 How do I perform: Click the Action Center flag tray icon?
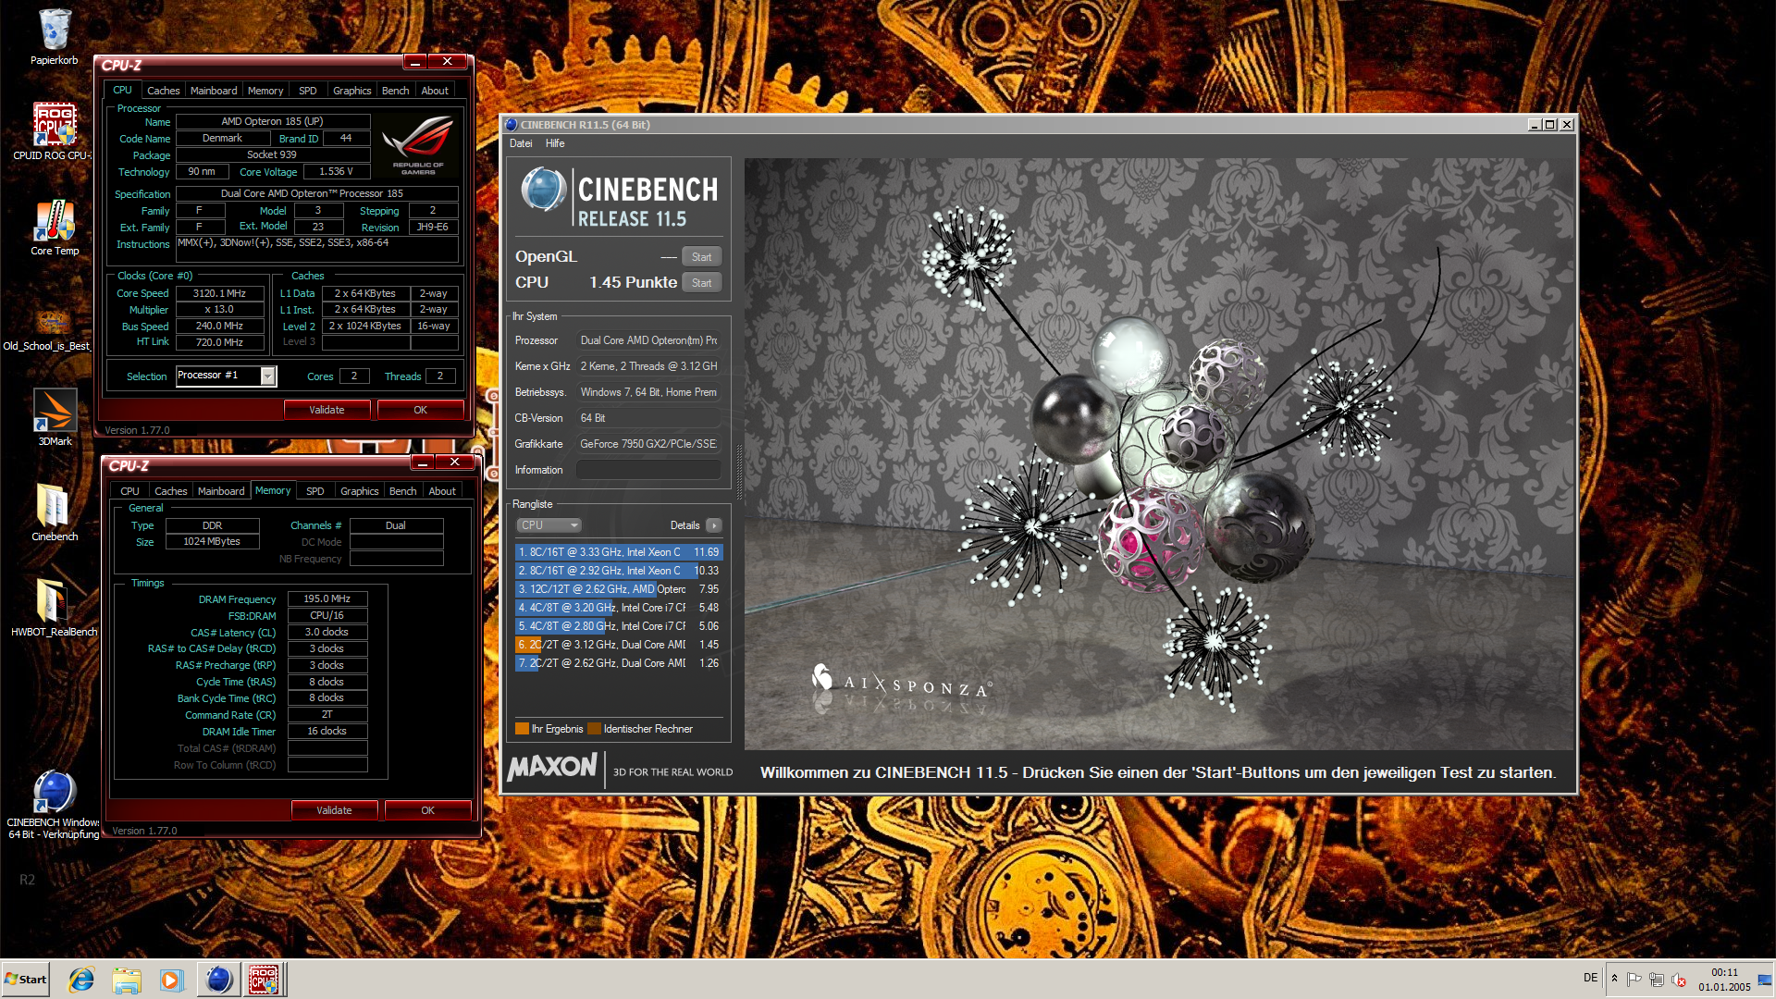pyautogui.click(x=1634, y=979)
